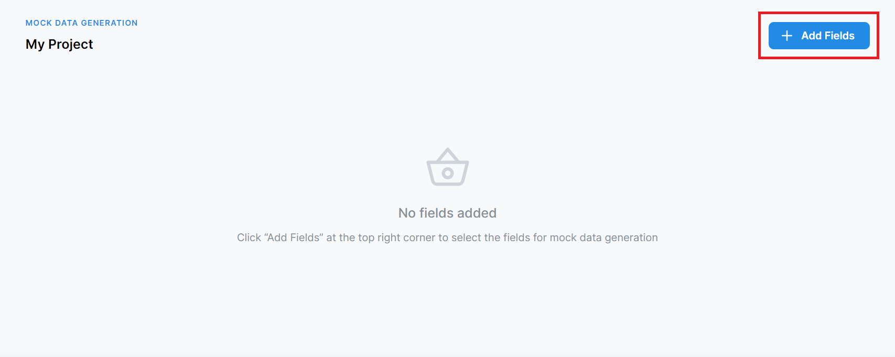This screenshot has width=895, height=357.
Task: Click the blue breadcrumb above My Project
Action: 81,23
